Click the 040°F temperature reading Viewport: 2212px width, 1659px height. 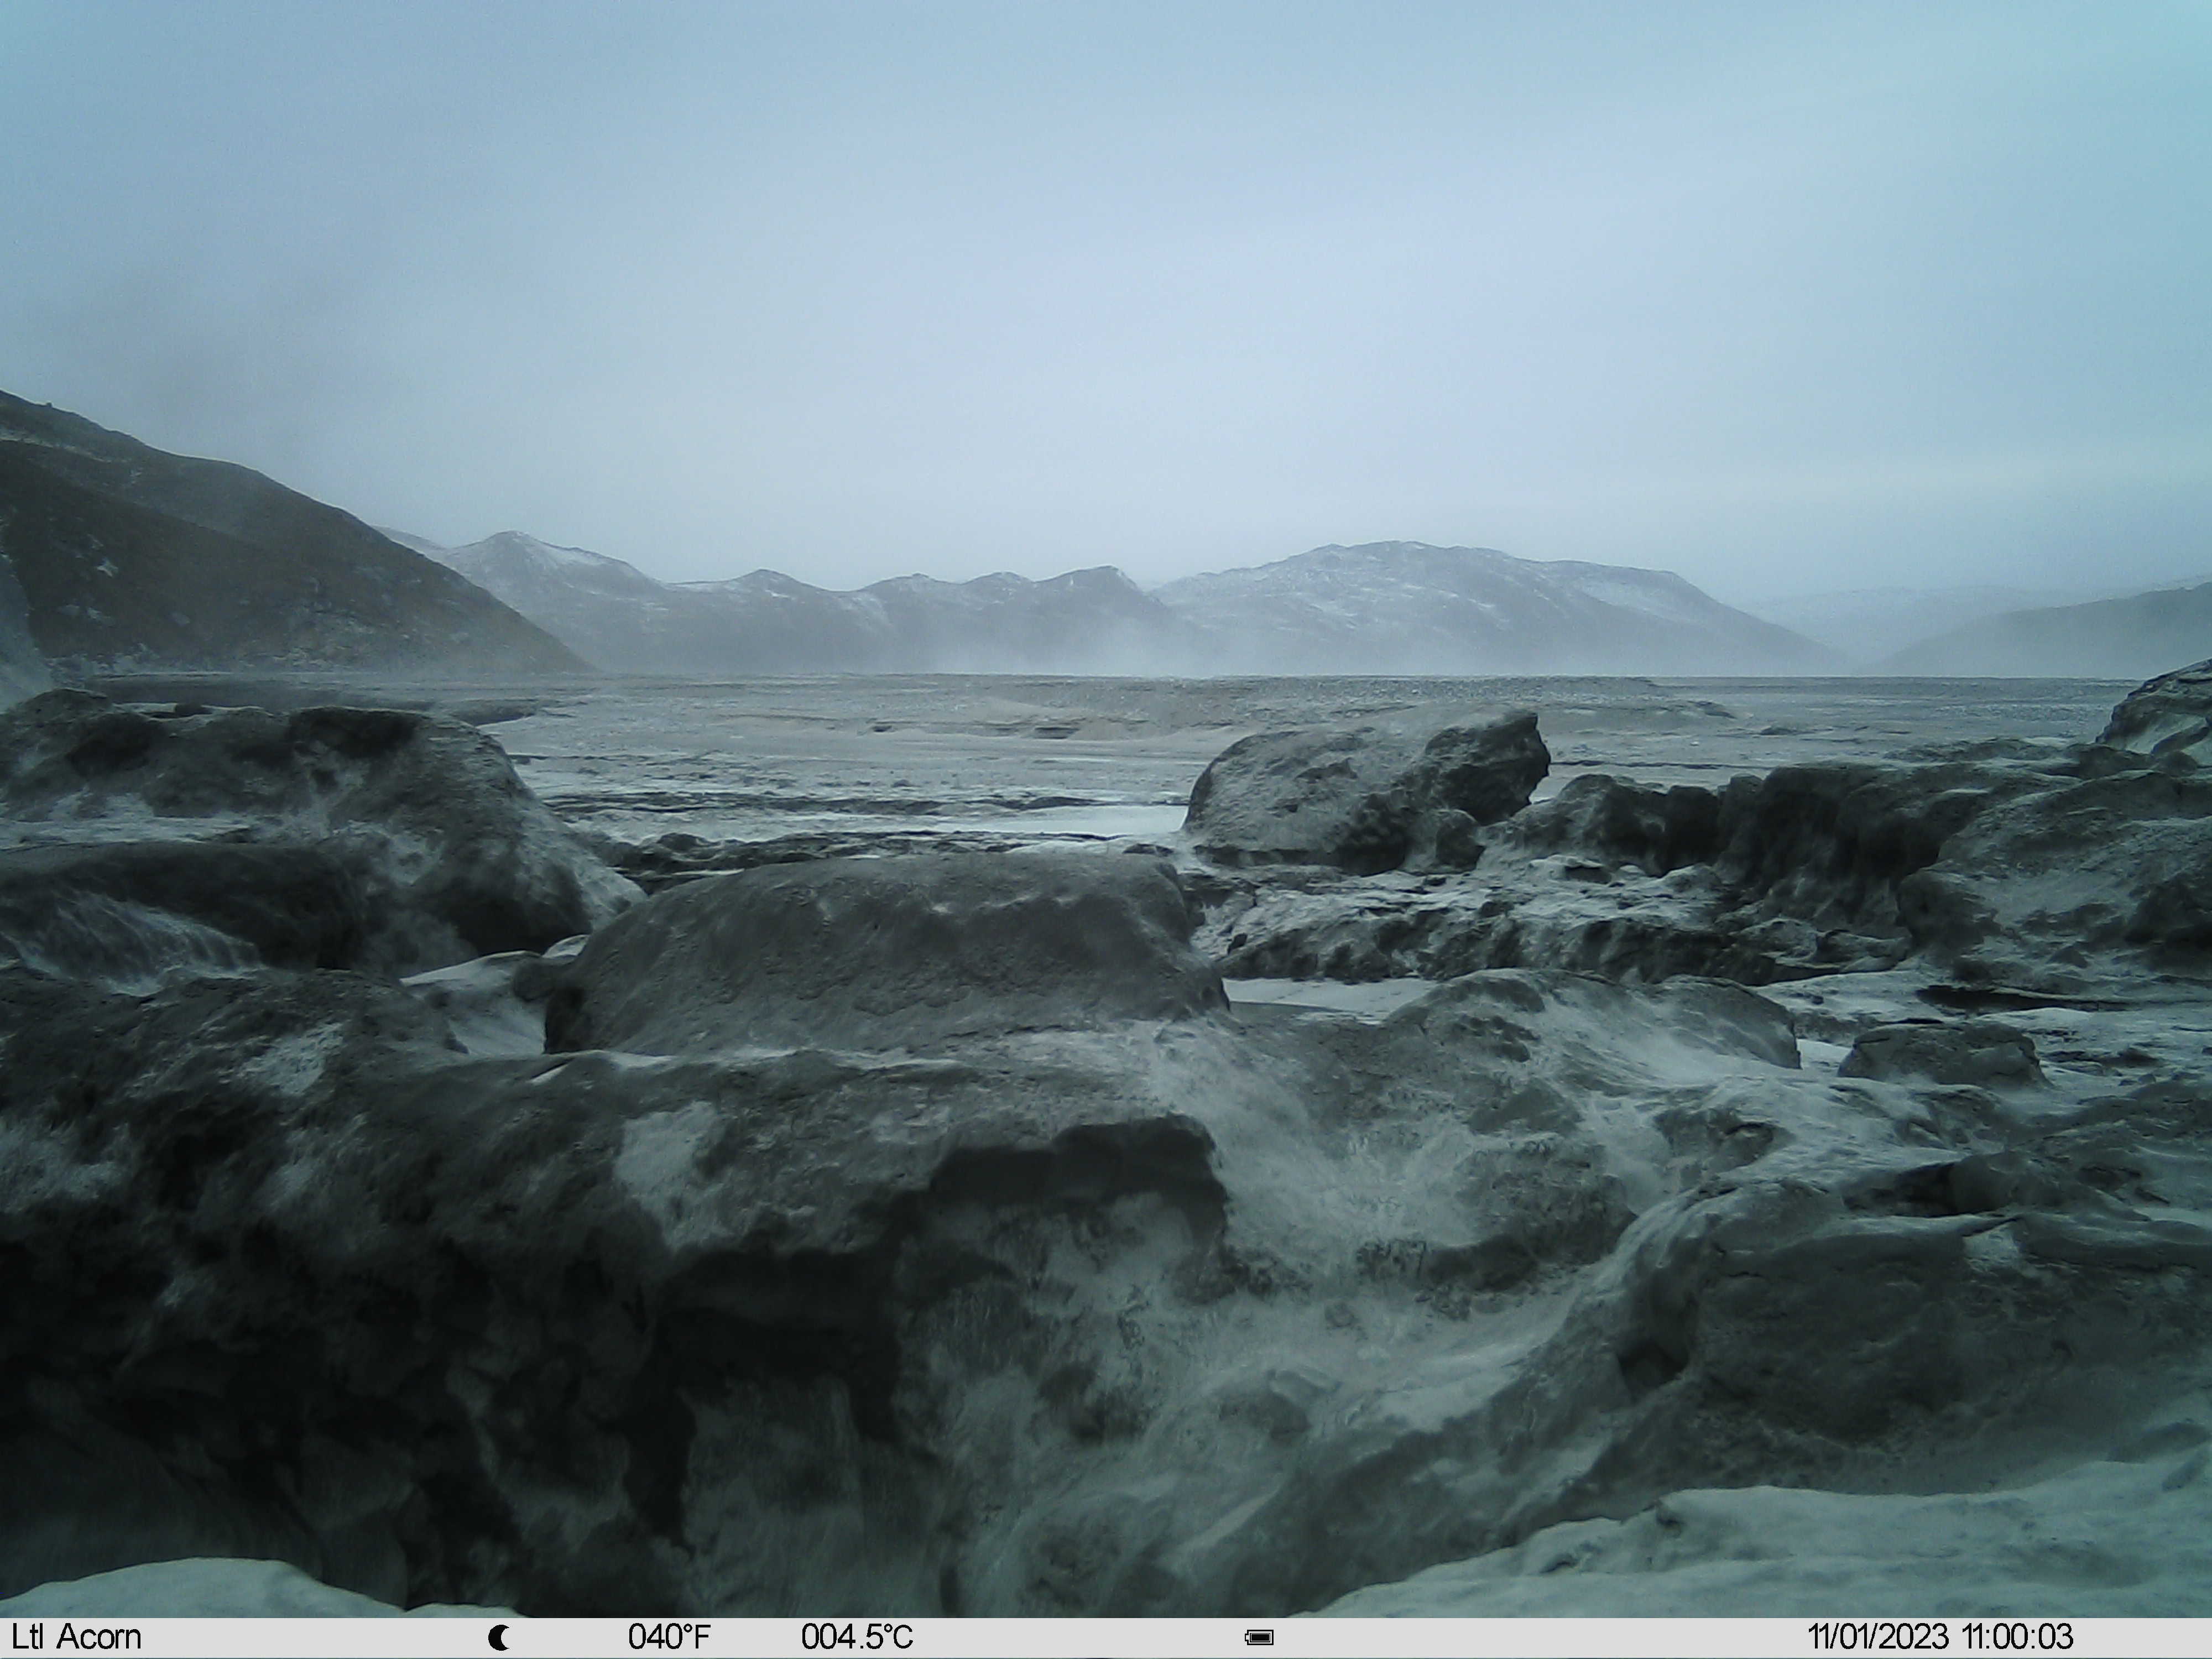[x=669, y=1638]
